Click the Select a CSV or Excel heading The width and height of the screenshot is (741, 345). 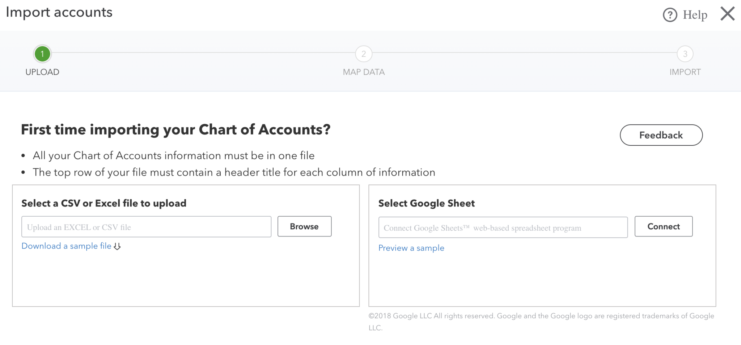(x=104, y=203)
